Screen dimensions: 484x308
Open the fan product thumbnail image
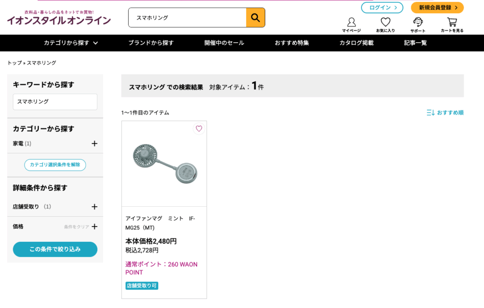coord(164,164)
